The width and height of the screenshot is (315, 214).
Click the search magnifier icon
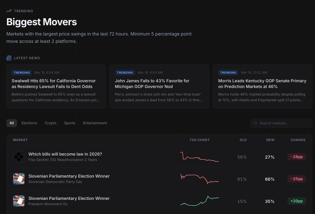(255, 123)
